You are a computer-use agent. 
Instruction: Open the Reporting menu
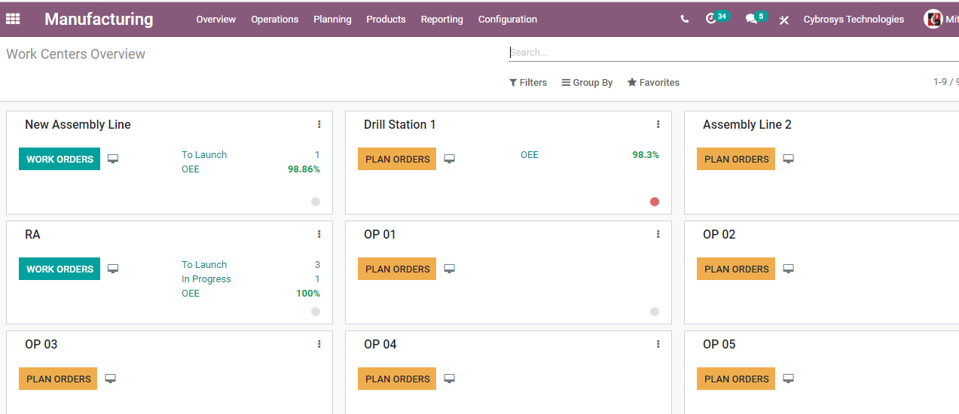[x=442, y=20]
